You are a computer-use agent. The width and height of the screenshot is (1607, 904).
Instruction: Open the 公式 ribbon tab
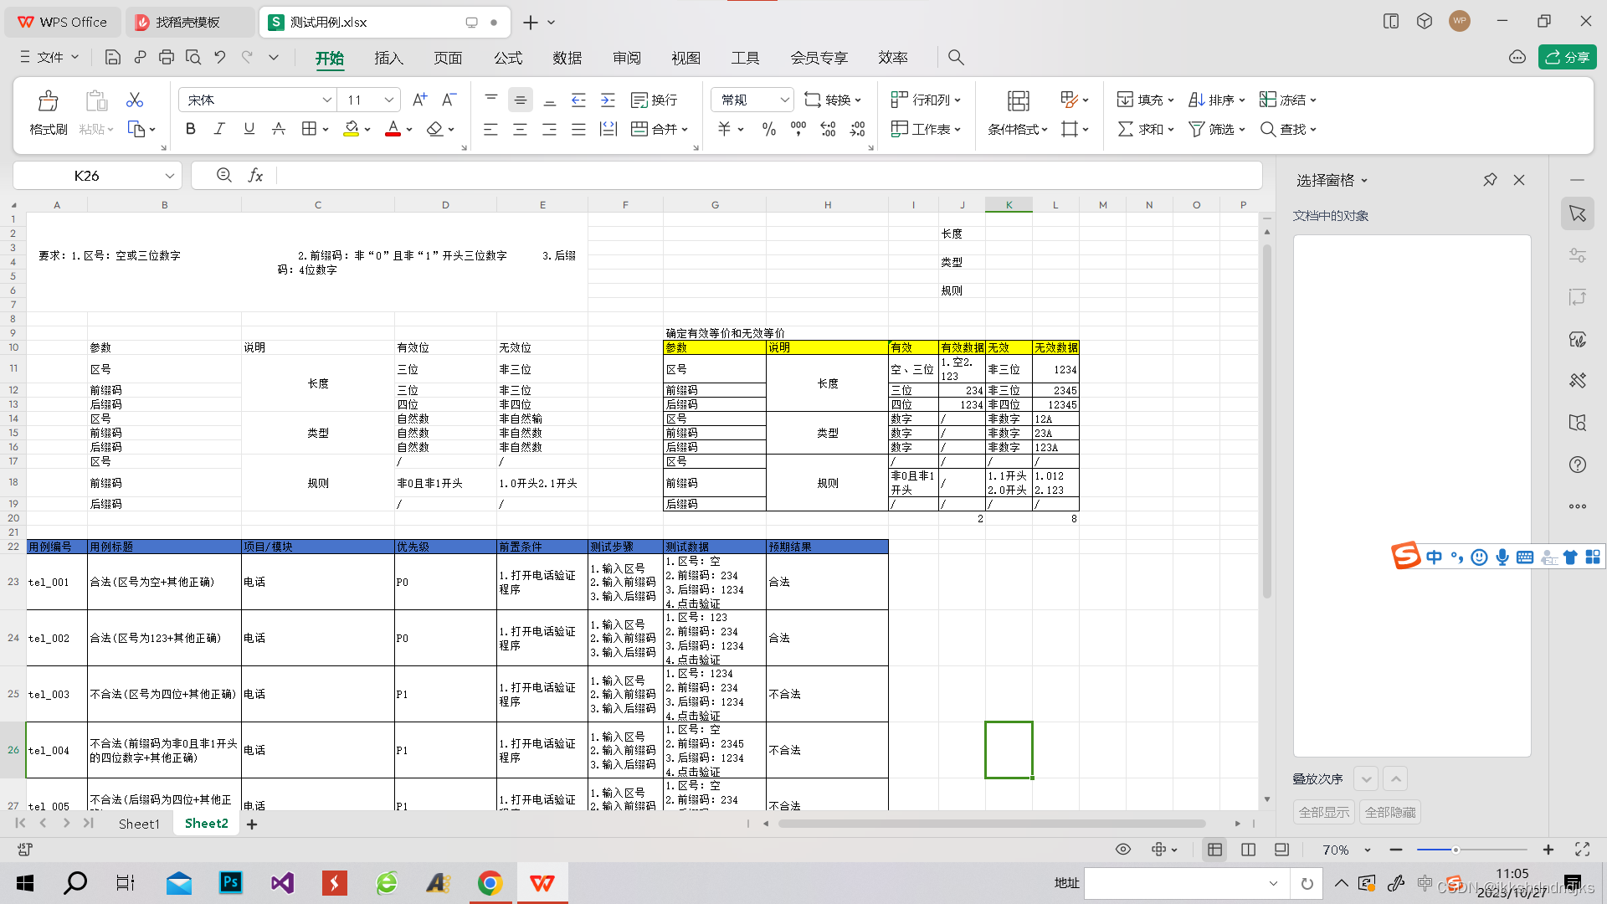click(x=507, y=58)
